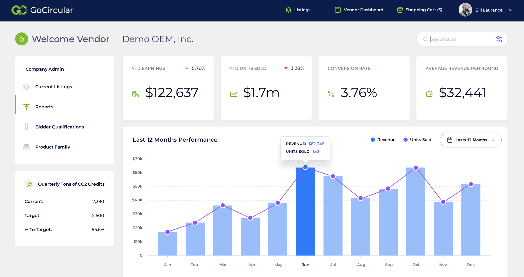Click the magnifying glass search icon

click(425, 39)
